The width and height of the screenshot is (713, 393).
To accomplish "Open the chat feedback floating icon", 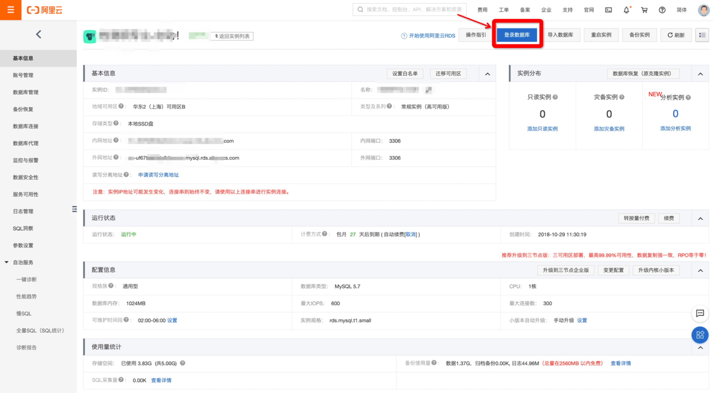I will click(700, 313).
